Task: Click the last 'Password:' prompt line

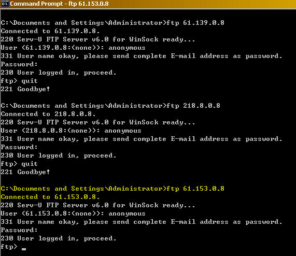Action: (19, 230)
